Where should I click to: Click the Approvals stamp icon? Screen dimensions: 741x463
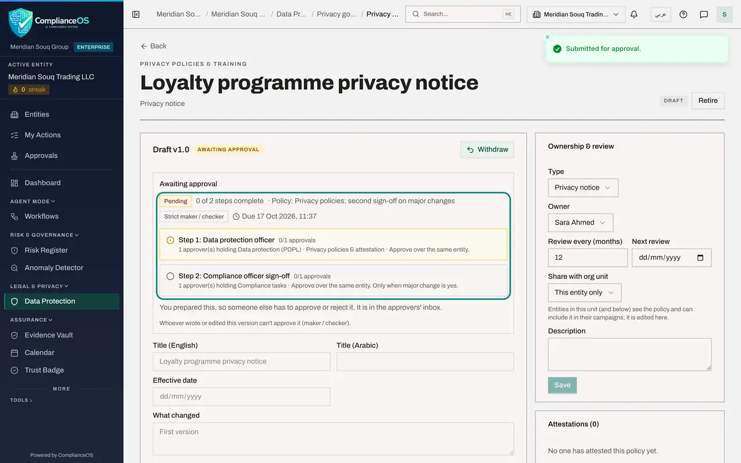(x=14, y=156)
